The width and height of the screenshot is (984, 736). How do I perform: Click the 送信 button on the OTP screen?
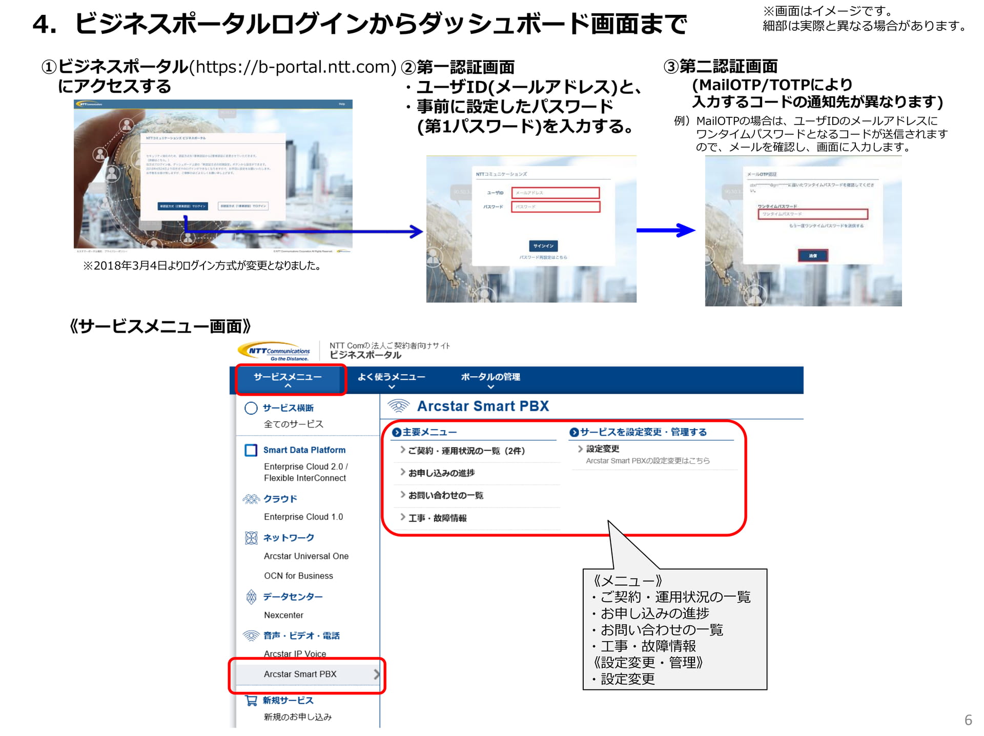tap(813, 255)
